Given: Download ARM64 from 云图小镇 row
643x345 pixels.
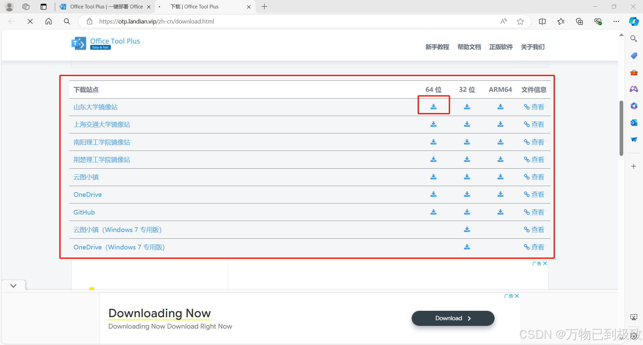Looking at the screenshot, I should pyautogui.click(x=500, y=177).
